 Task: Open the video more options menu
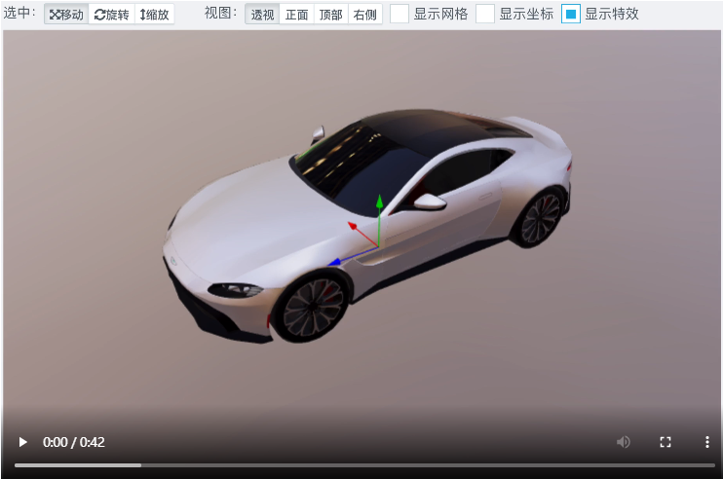click(706, 442)
